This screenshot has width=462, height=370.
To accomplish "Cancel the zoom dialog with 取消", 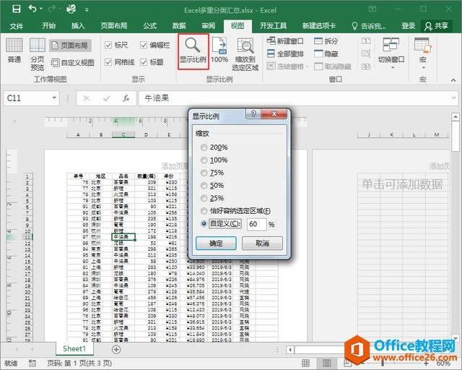I will click(262, 244).
